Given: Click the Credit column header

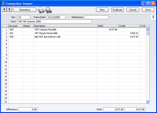Looking at the screenshot, I should coord(129,26).
